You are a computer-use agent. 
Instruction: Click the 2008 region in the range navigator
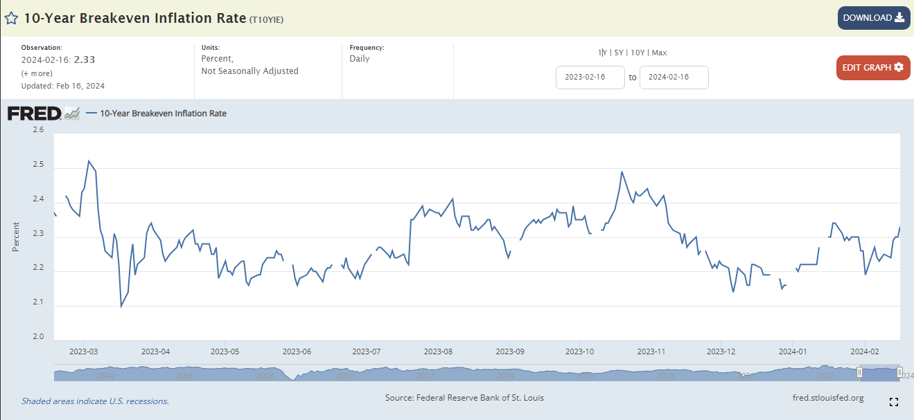[x=265, y=374]
